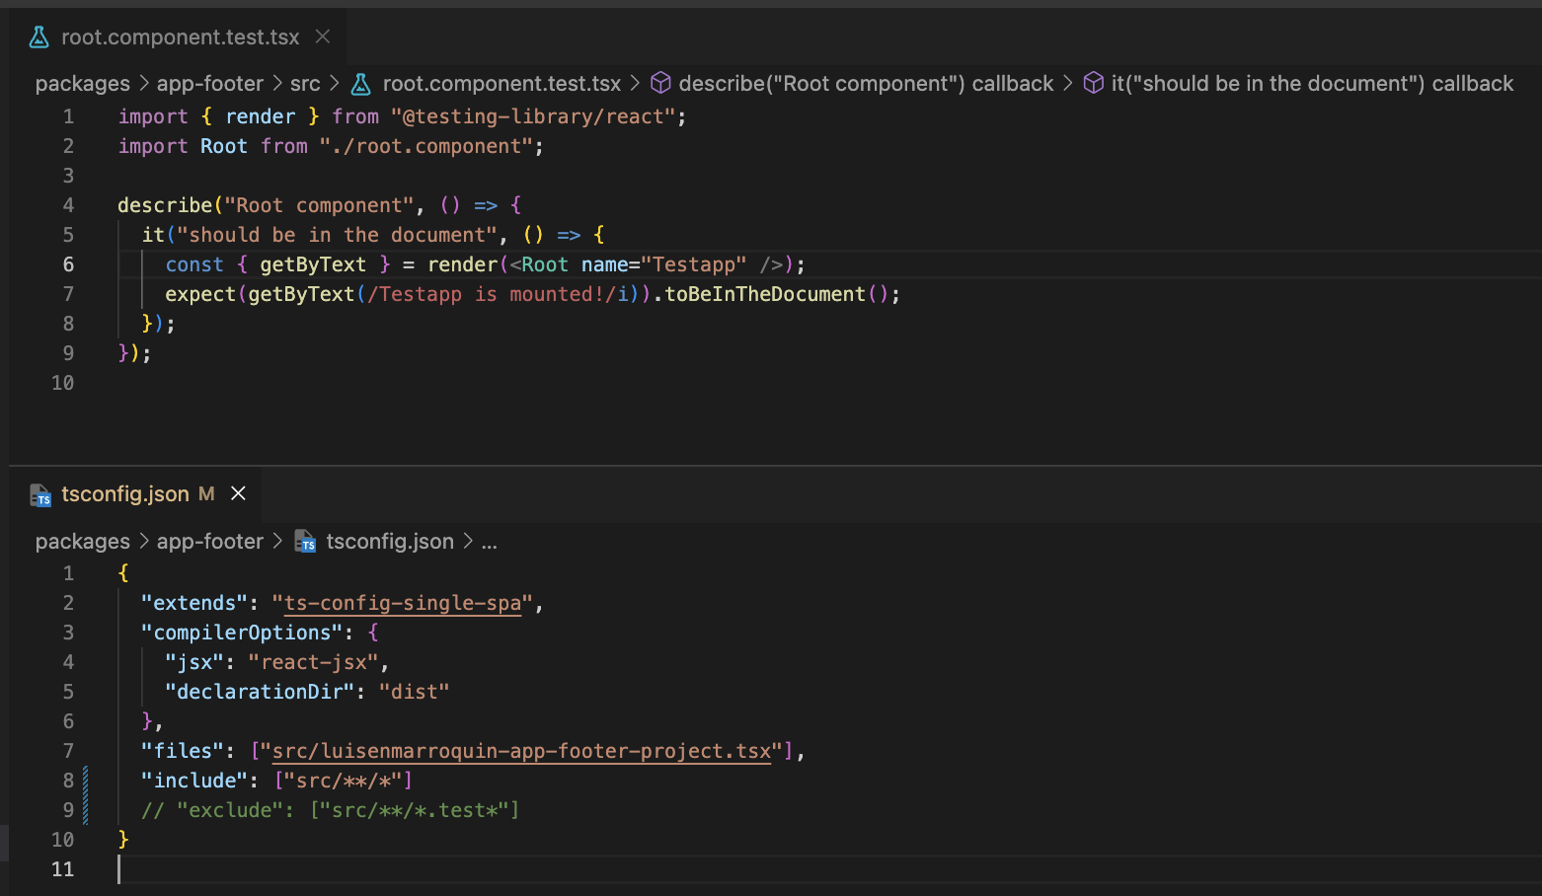Open the app-footer breadcrumb dropdown
Screen dimensions: 1542x896
[210, 83]
